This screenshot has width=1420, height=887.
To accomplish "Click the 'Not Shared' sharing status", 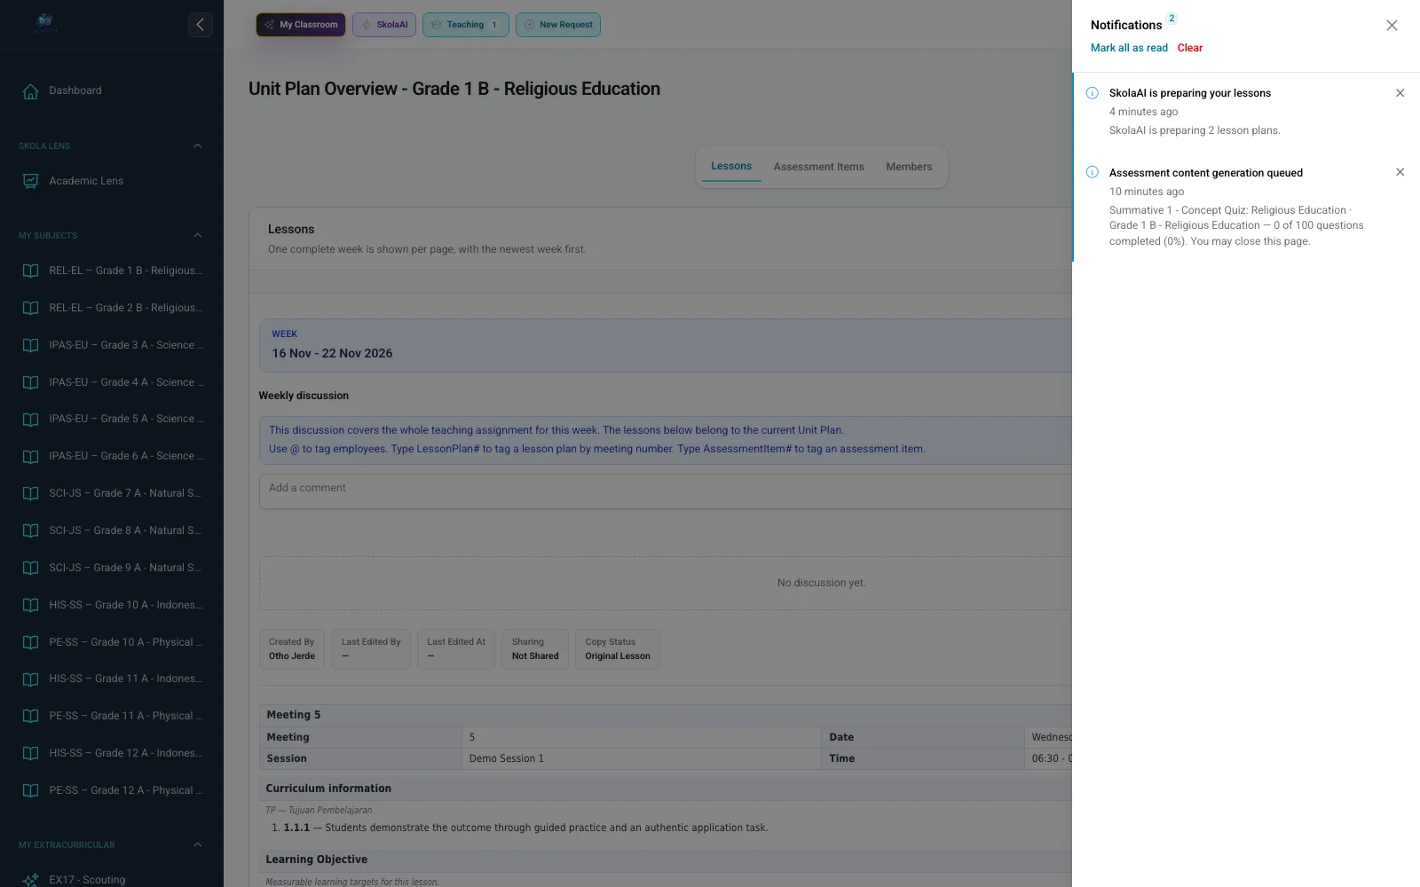I will [535, 656].
